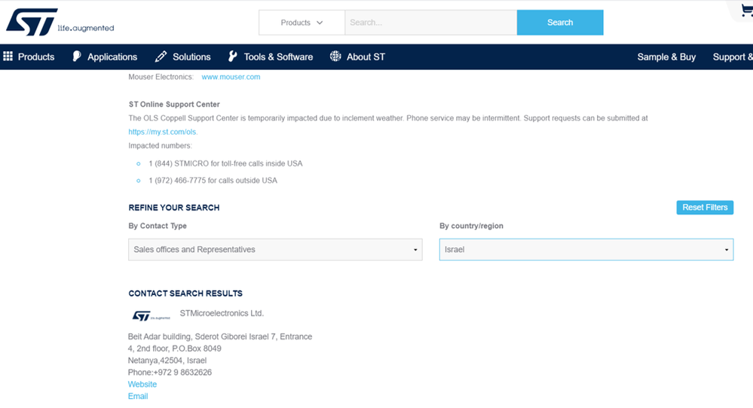Open the Website link for STMicroelectronics Ltd.
Viewport: 753px width, 408px height.
[142, 384]
